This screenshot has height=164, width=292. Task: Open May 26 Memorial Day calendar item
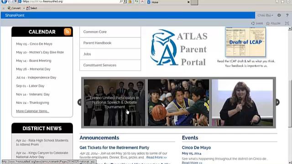(x=33, y=69)
